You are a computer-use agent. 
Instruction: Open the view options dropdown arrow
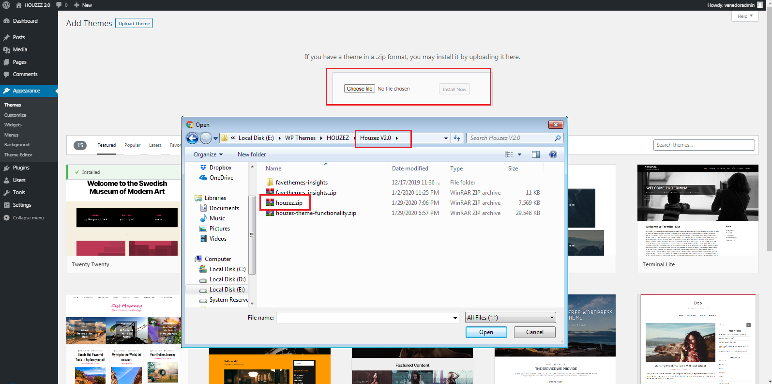[520, 154]
